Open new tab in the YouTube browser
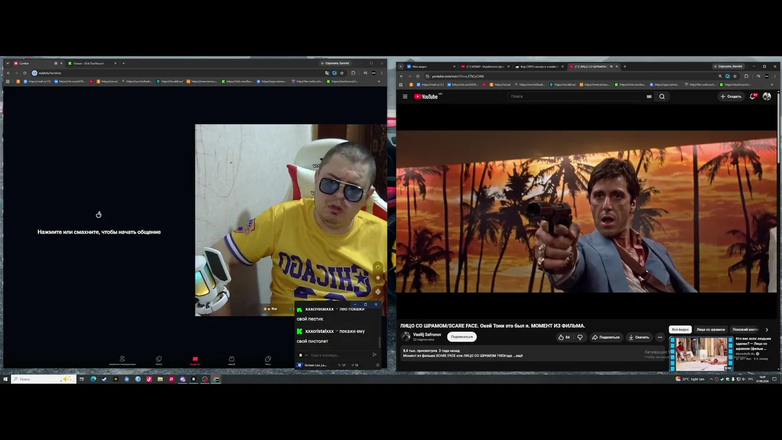Screen dimensions: 782x440 pyautogui.click(x=624, y=67)
